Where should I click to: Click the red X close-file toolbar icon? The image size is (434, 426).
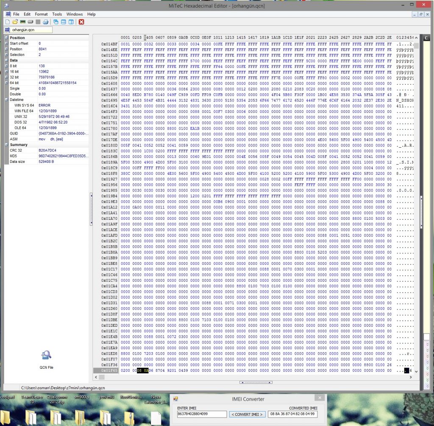click(81, 22)
